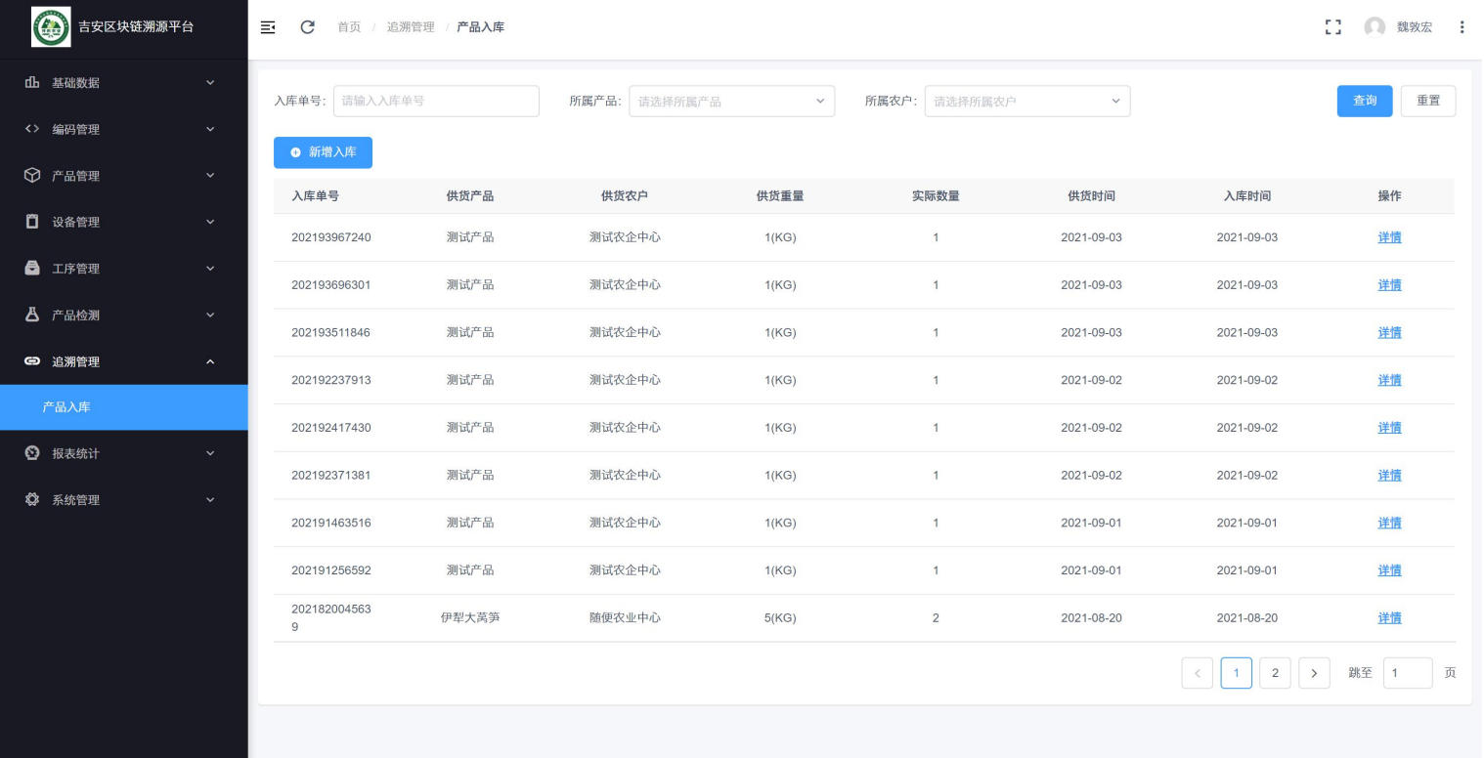Open the three-dot more options menu

click(x=1462, y=27)
